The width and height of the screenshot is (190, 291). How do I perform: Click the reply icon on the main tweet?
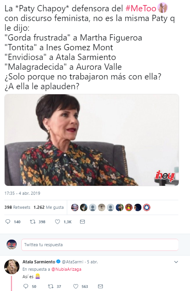[x=8, y=222]
